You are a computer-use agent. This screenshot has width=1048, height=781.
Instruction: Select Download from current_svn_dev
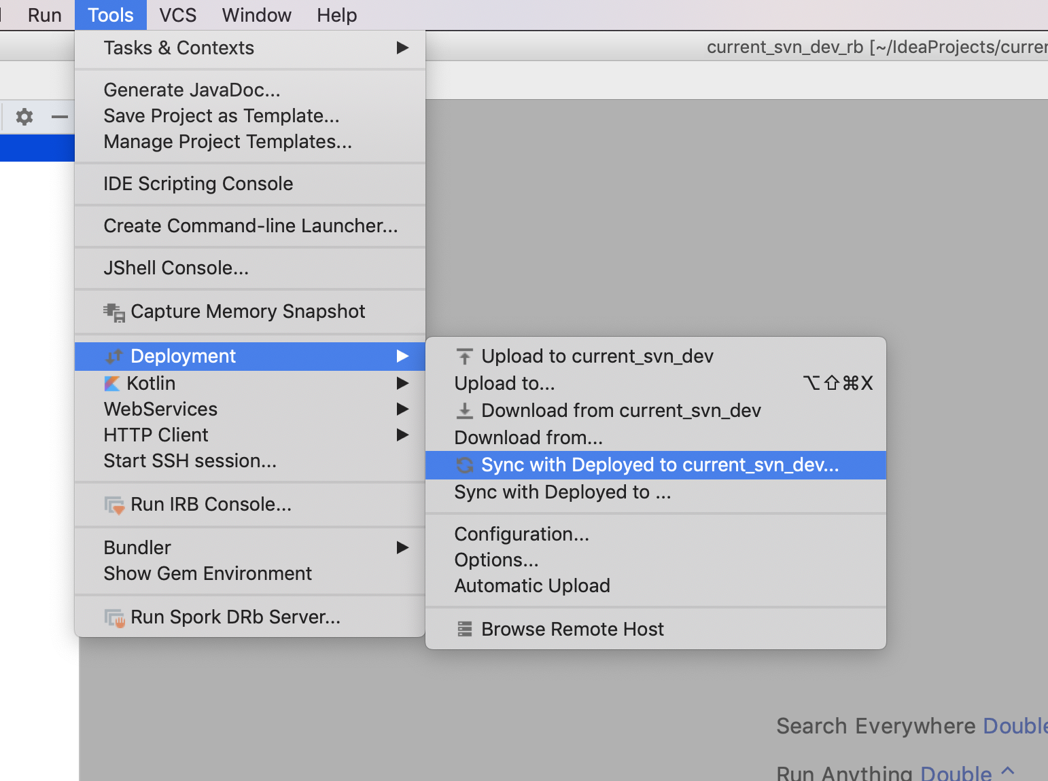(656, 410)
